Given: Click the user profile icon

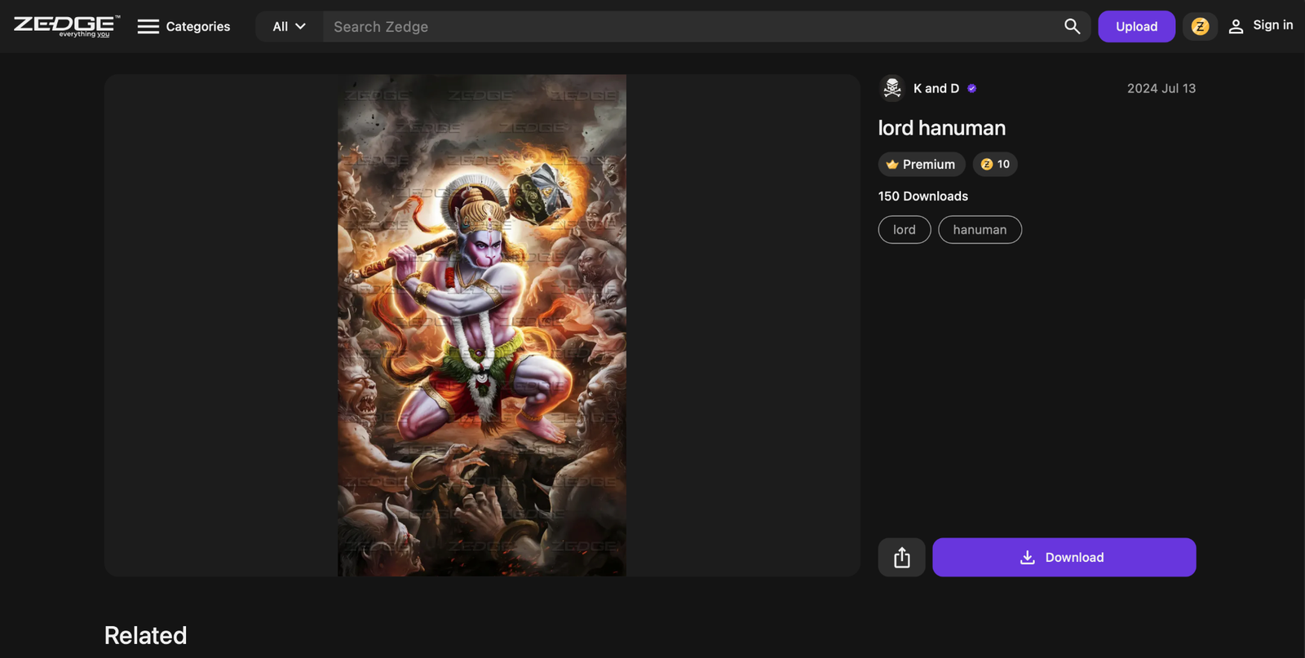Looking at the screenshot, I should (x=1236, y=27).
